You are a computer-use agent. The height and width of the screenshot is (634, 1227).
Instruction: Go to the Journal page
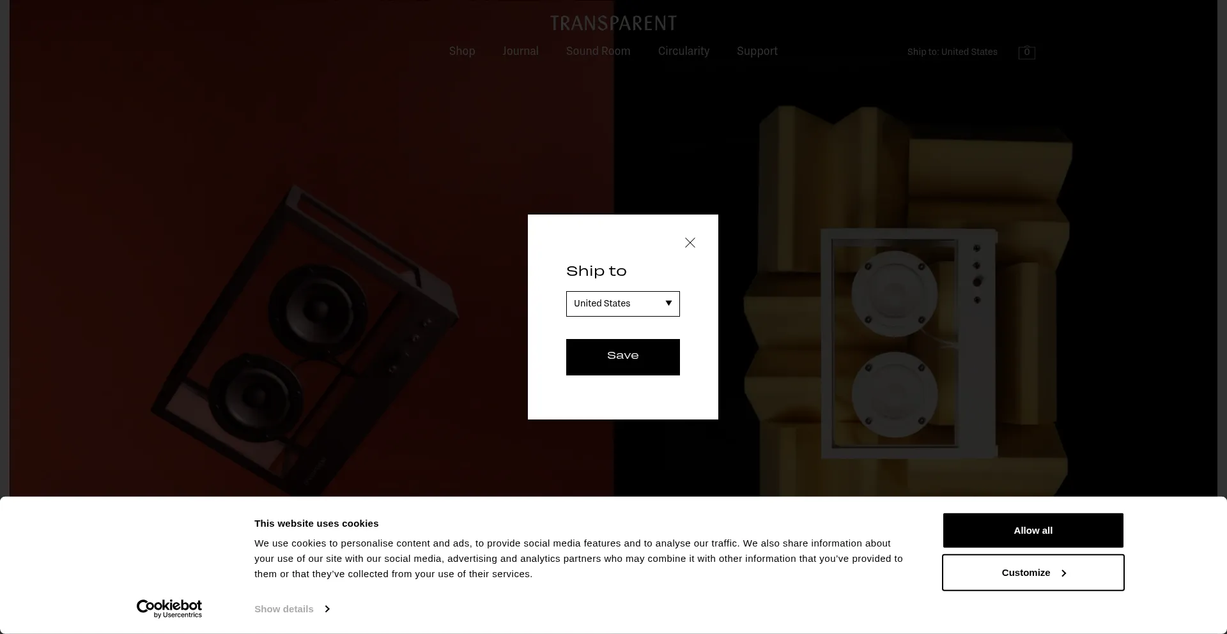[520, 51]
